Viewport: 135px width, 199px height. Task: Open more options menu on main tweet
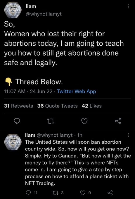pos(128,6)
